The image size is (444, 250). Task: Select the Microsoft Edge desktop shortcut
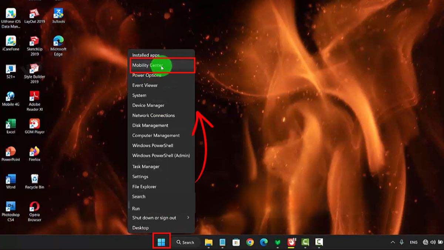click(58, 46)
